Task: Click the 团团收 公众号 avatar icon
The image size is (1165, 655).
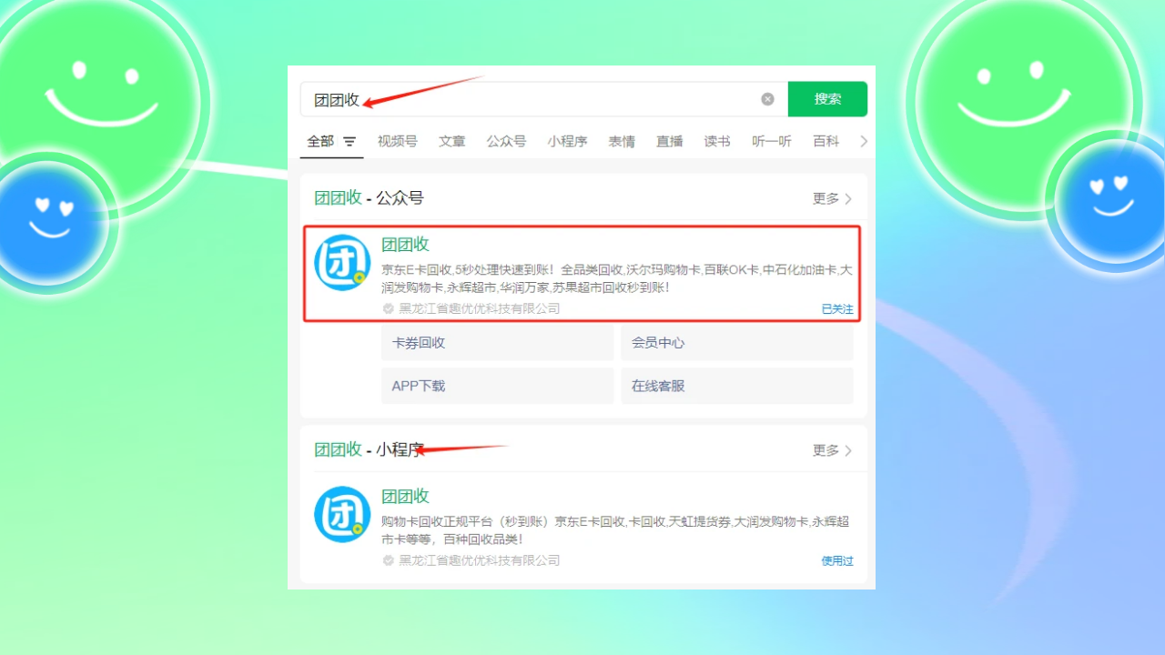Action: pyautogui.click(x=342, y=263)
